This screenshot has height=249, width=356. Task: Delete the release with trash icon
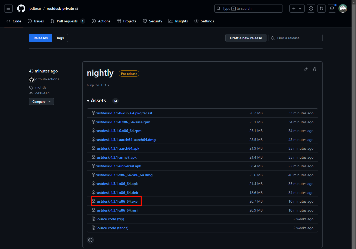pos(315,69)
